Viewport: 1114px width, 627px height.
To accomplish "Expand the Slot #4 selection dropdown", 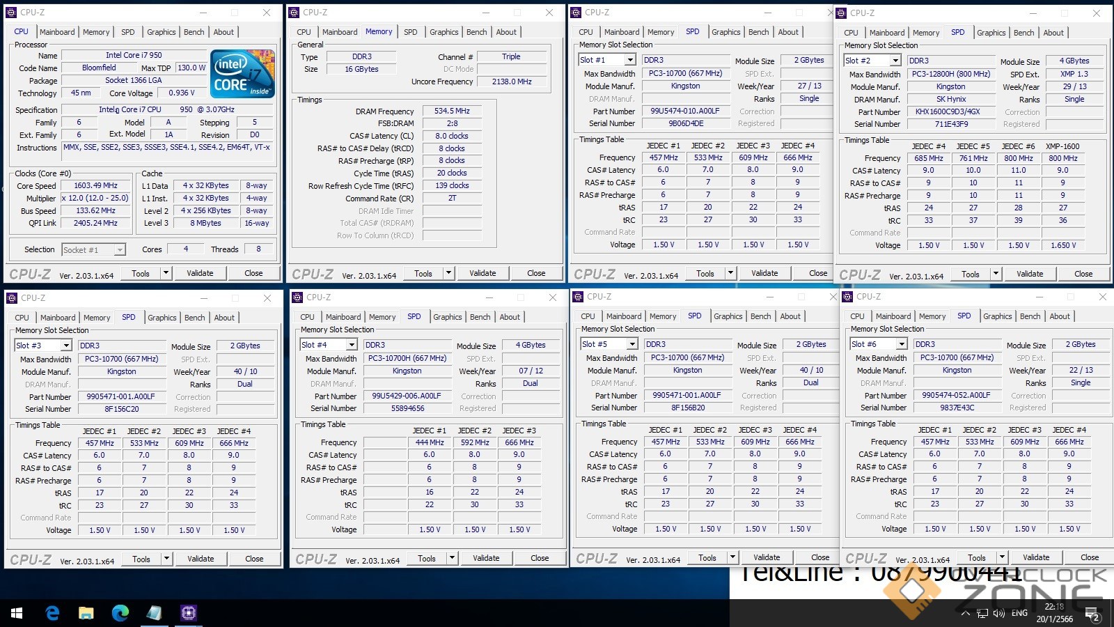I will [352, 345].
